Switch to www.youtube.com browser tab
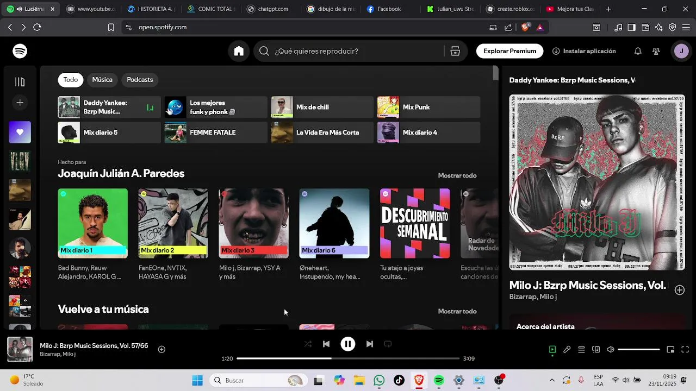696x391 pixels. [91, 9]
